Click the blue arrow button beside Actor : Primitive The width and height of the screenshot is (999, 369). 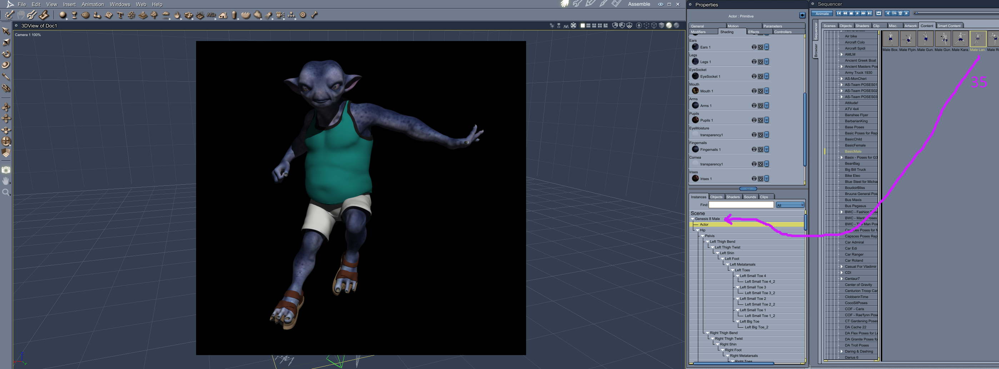click(802, 15)
